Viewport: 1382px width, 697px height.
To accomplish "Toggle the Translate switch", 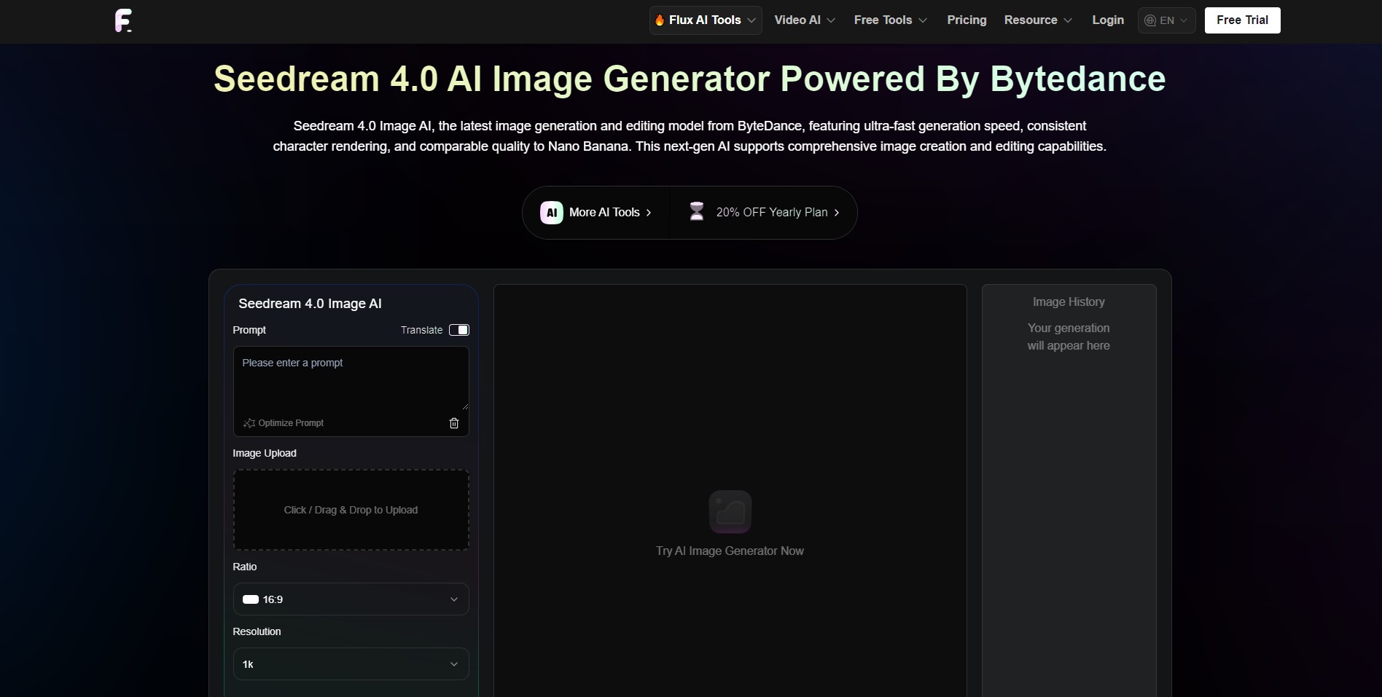I will point(459,330).
